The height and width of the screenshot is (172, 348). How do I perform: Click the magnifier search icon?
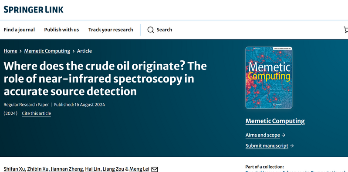150,30
